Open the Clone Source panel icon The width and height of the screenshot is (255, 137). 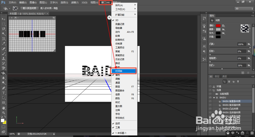[204, 39]
